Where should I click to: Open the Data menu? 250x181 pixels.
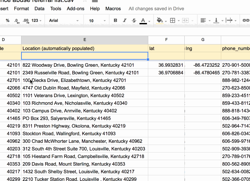click(x=39, y=8)
